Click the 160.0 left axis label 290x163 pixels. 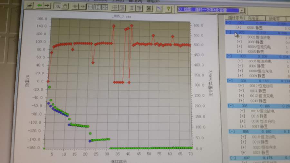coord(42,18)
